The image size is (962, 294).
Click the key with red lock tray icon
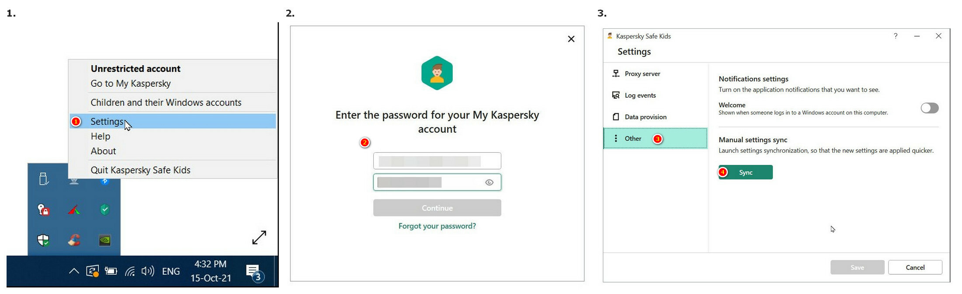pyautogui.click(x=43, y=210)
